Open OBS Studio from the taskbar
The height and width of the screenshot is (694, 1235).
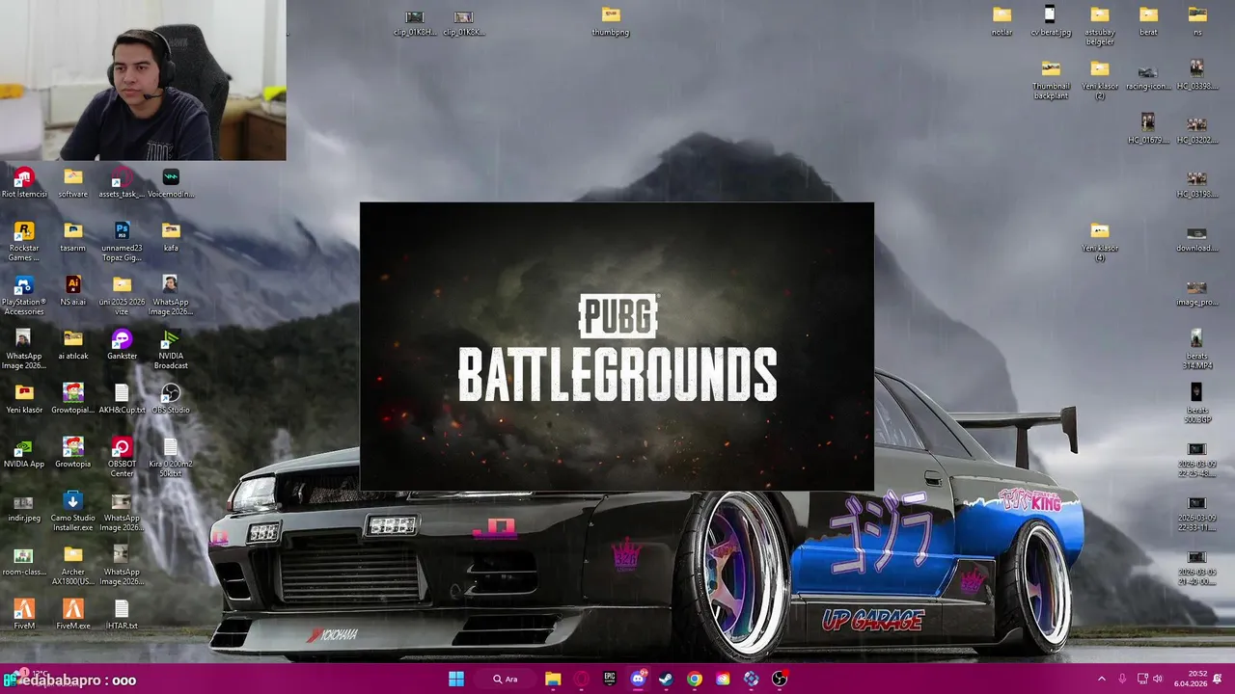click(780, 679)
